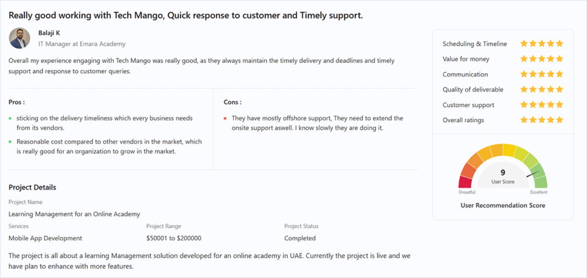Click the 9 User Score number
Viewport: 587px width, 278px height.
tap(503, 172)
